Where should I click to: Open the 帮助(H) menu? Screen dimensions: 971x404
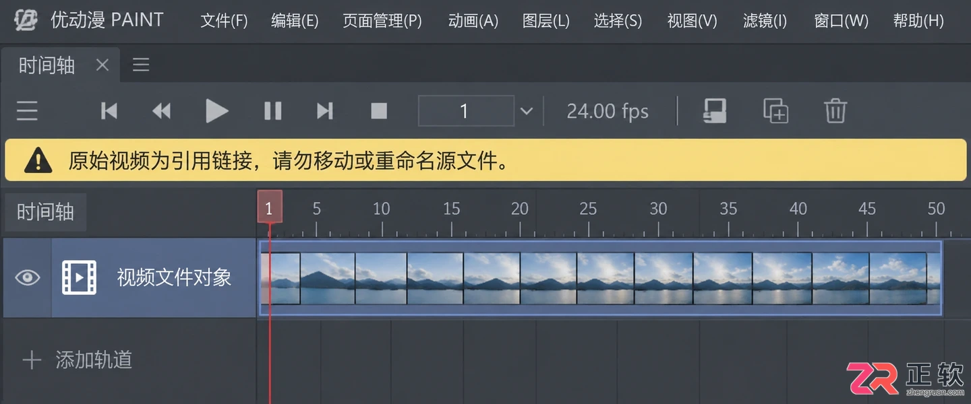[x=918, y=21]
